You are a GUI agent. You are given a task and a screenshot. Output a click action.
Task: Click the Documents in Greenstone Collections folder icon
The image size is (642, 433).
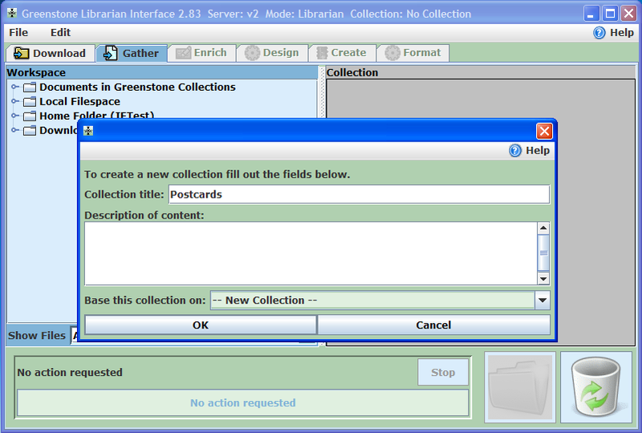[30, 88]
